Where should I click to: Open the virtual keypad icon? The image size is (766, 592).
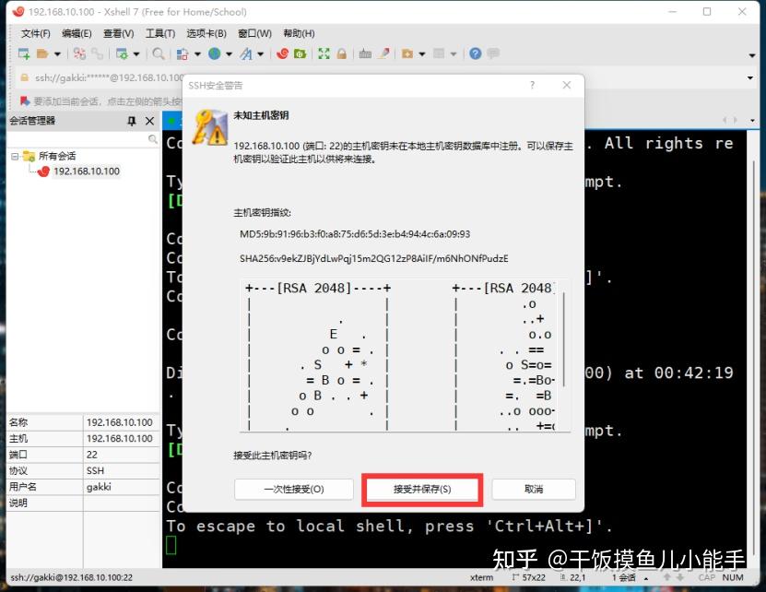pos(364,53)
